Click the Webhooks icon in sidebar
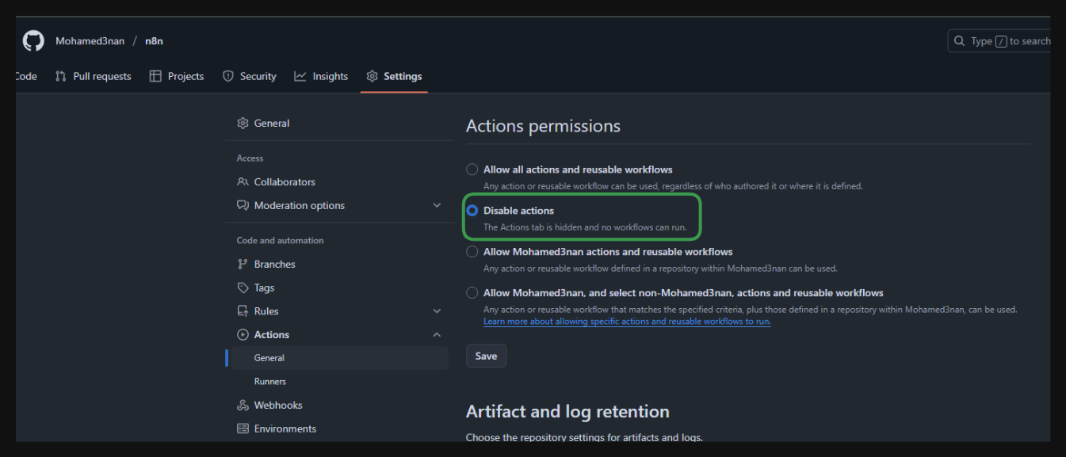Image resolution: width=1066 pixels, height=457 pixels. pos(243,405)
